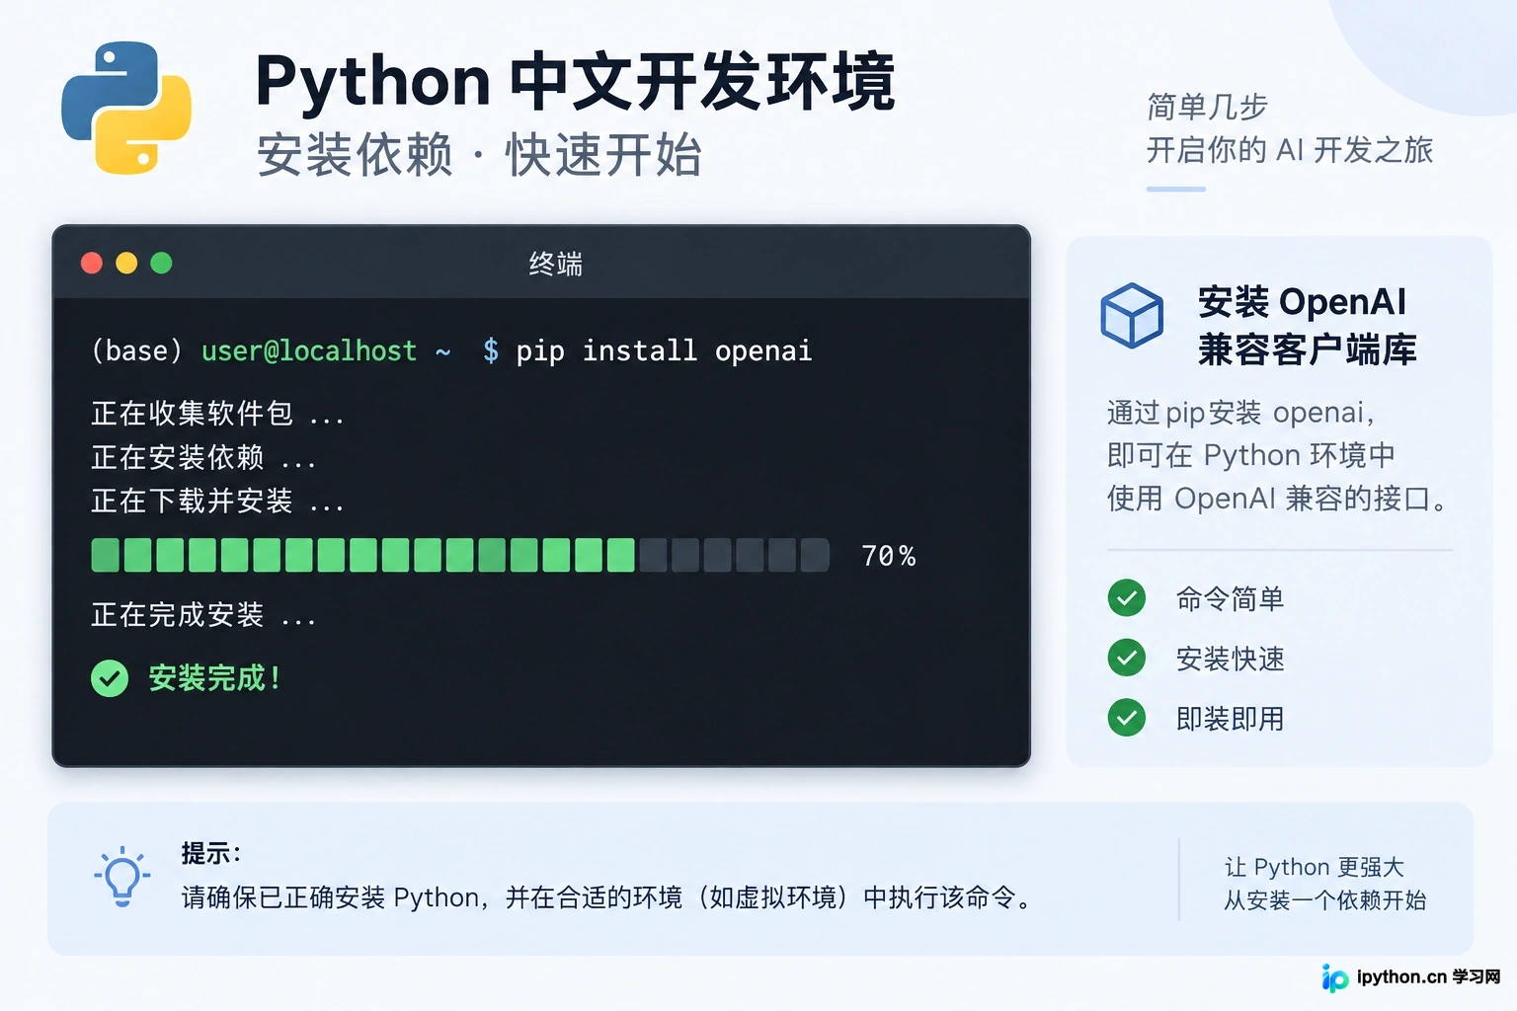Click the line 正在下载并安装
Viewport: 1517px width, 1011px height.
coord(217,502)
